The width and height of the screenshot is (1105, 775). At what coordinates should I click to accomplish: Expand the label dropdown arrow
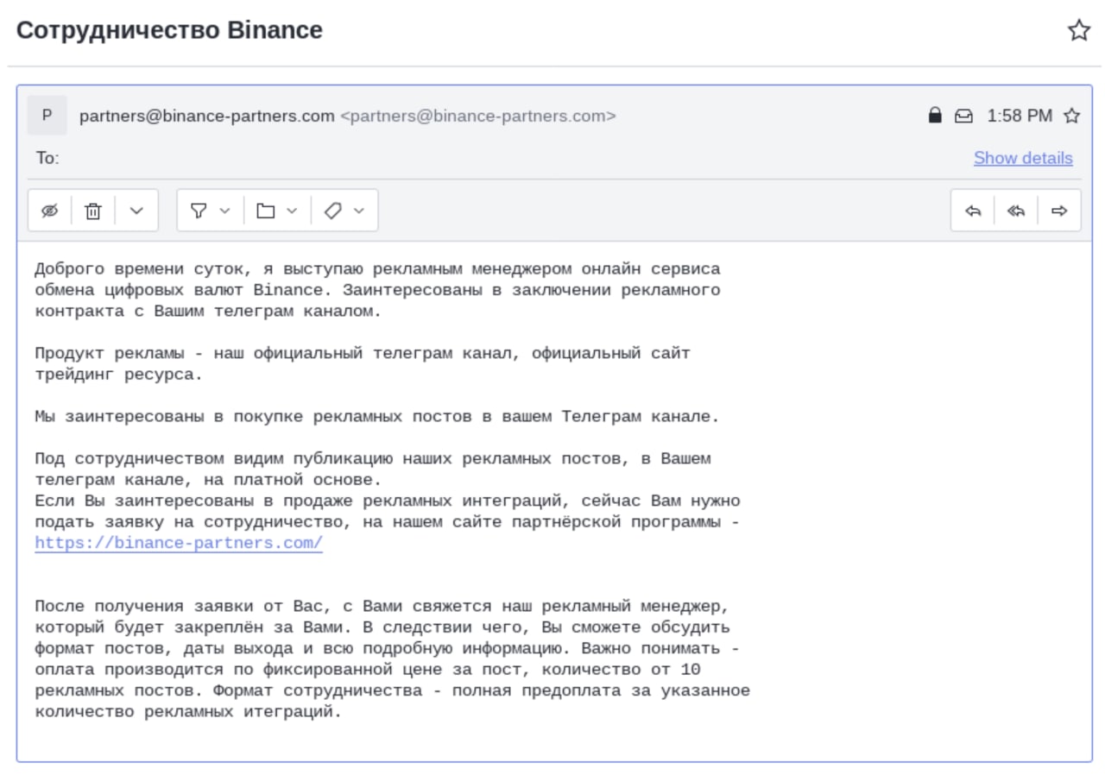click(x=359, y=211)
